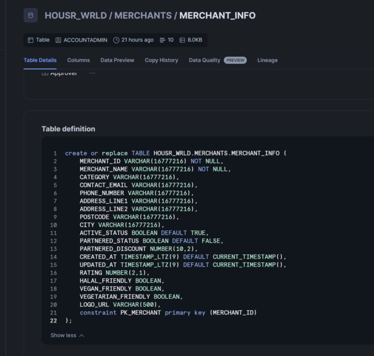Image resolution: width=374 pixels, height=356 pixels.
Task: Click the Table type icon
Action: point(30,40)
